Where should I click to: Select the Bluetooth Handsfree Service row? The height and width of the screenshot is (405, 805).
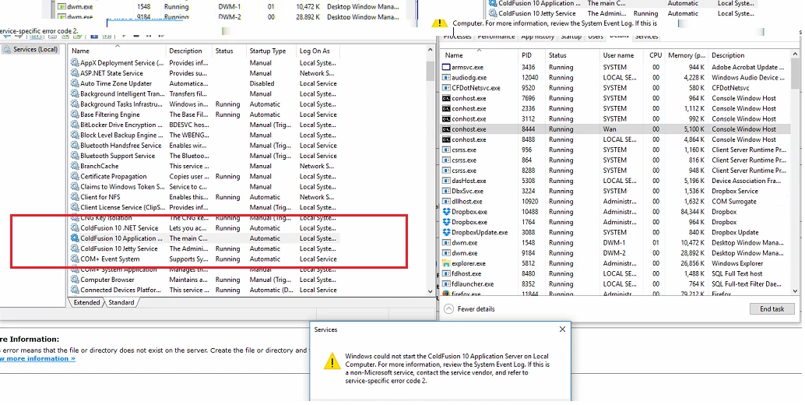204,146
